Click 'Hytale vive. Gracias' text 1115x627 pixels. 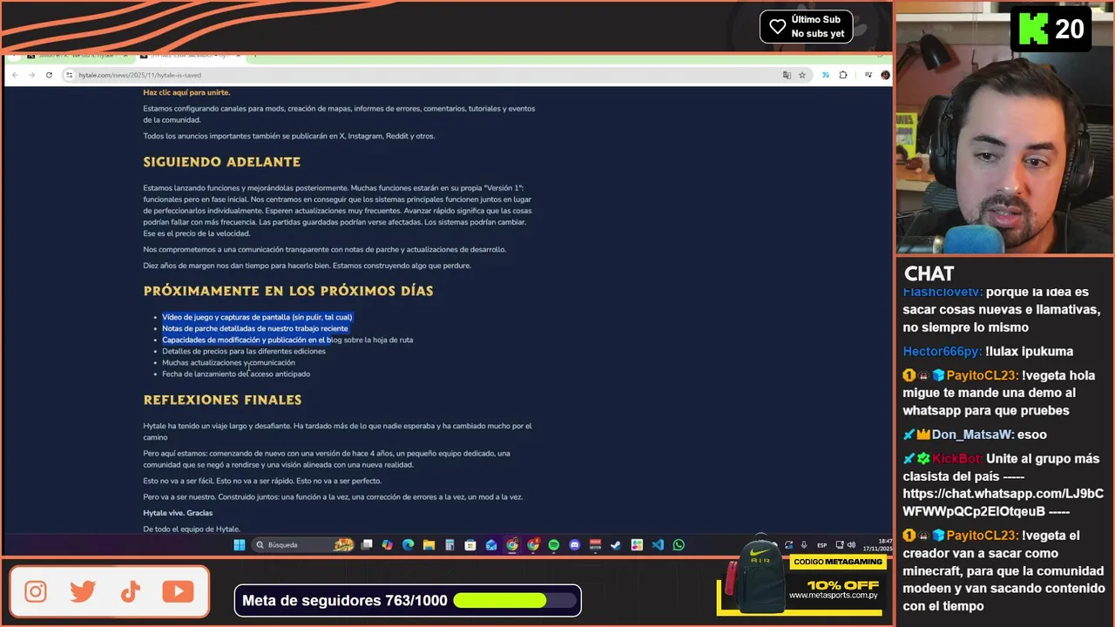pyautogui.click(x=178, y=513)
